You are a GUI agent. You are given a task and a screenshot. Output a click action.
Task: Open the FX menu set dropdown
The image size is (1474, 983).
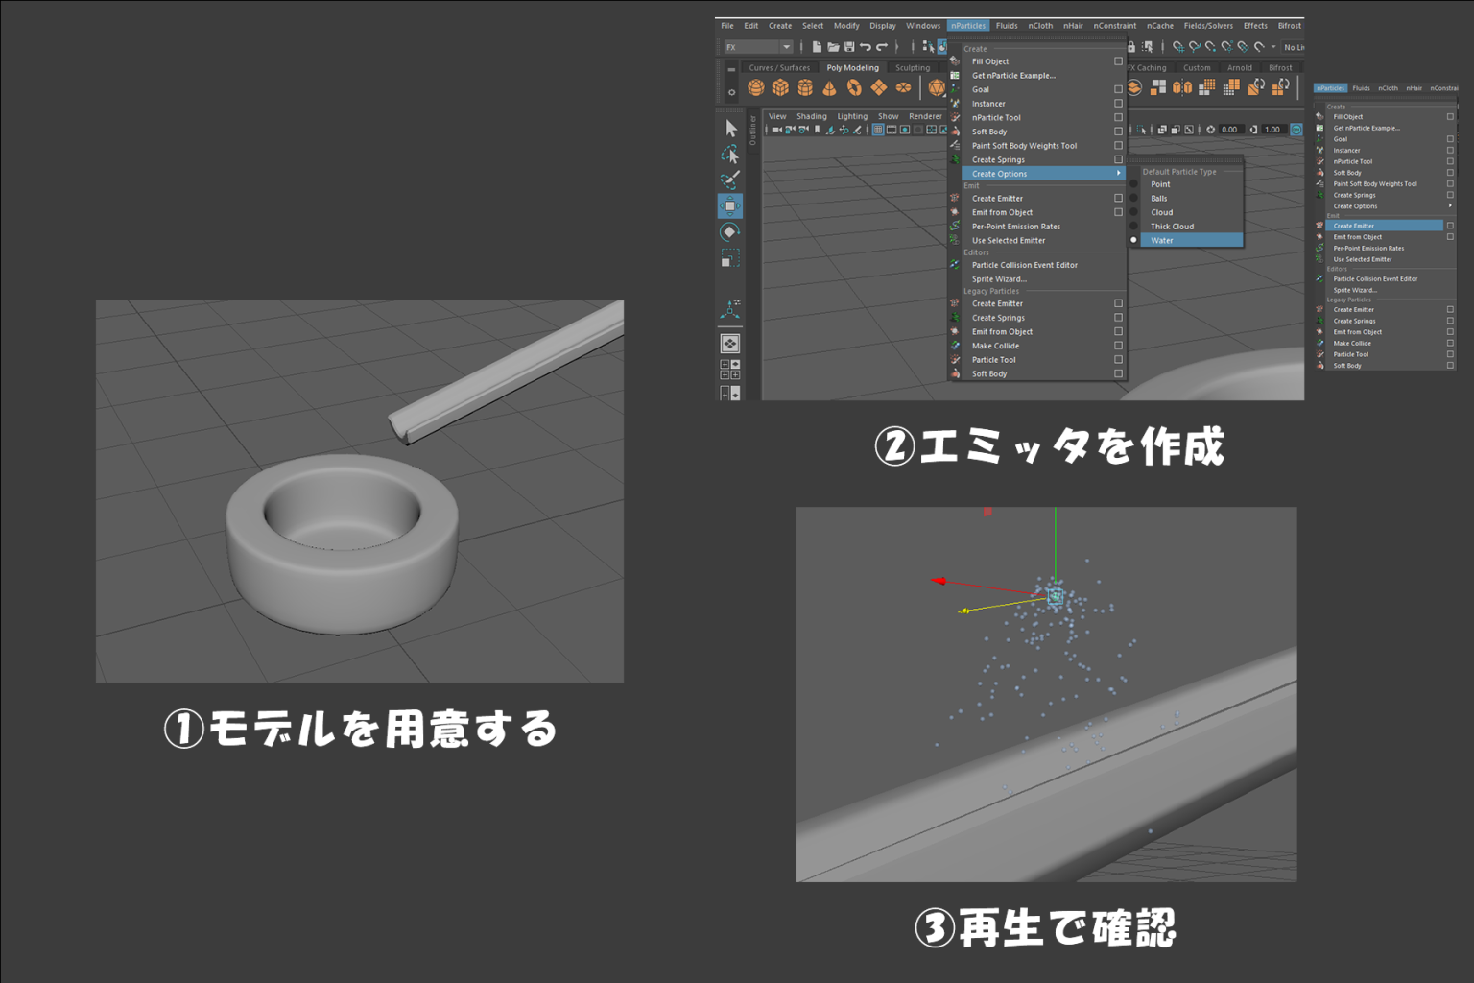coord(785,45)
